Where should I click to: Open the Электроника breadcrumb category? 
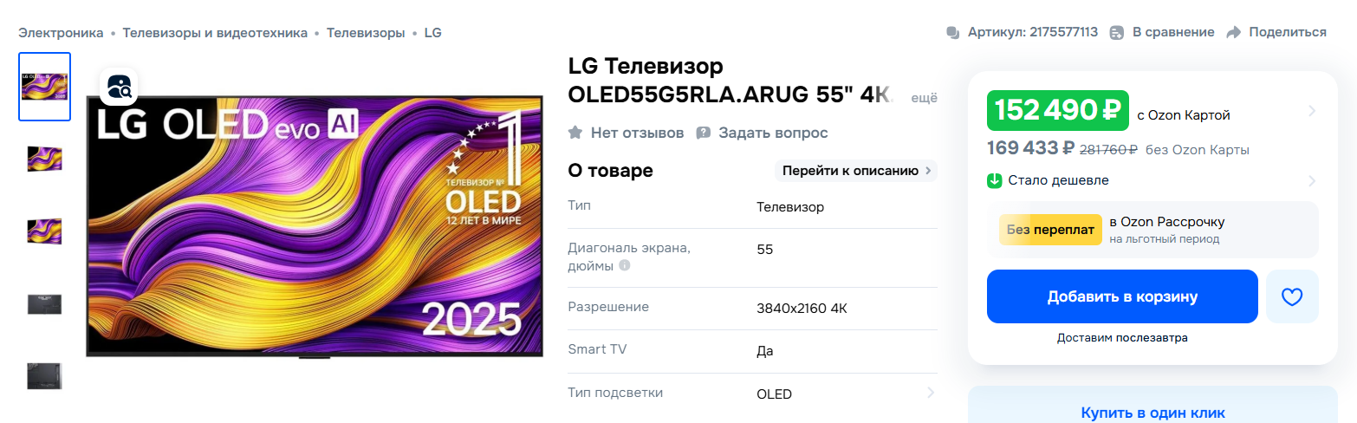click(61, 33)
